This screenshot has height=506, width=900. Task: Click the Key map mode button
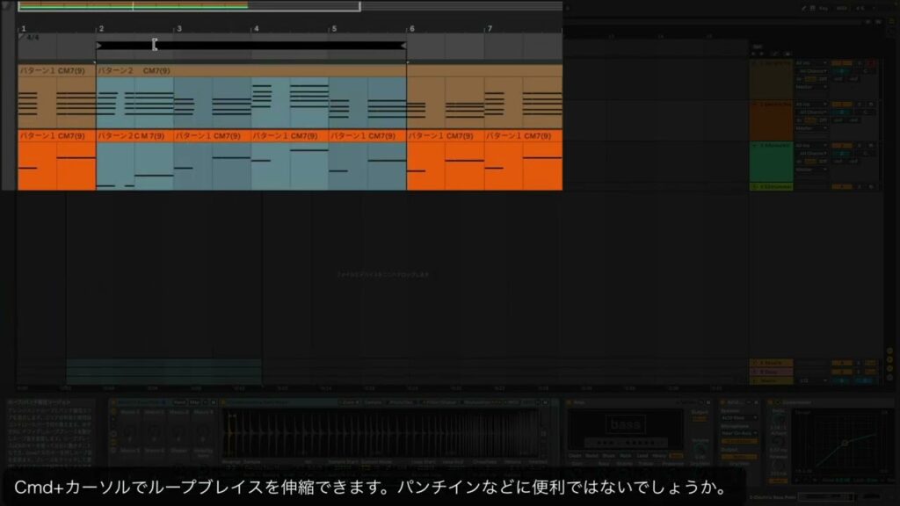tap(822, 8)
